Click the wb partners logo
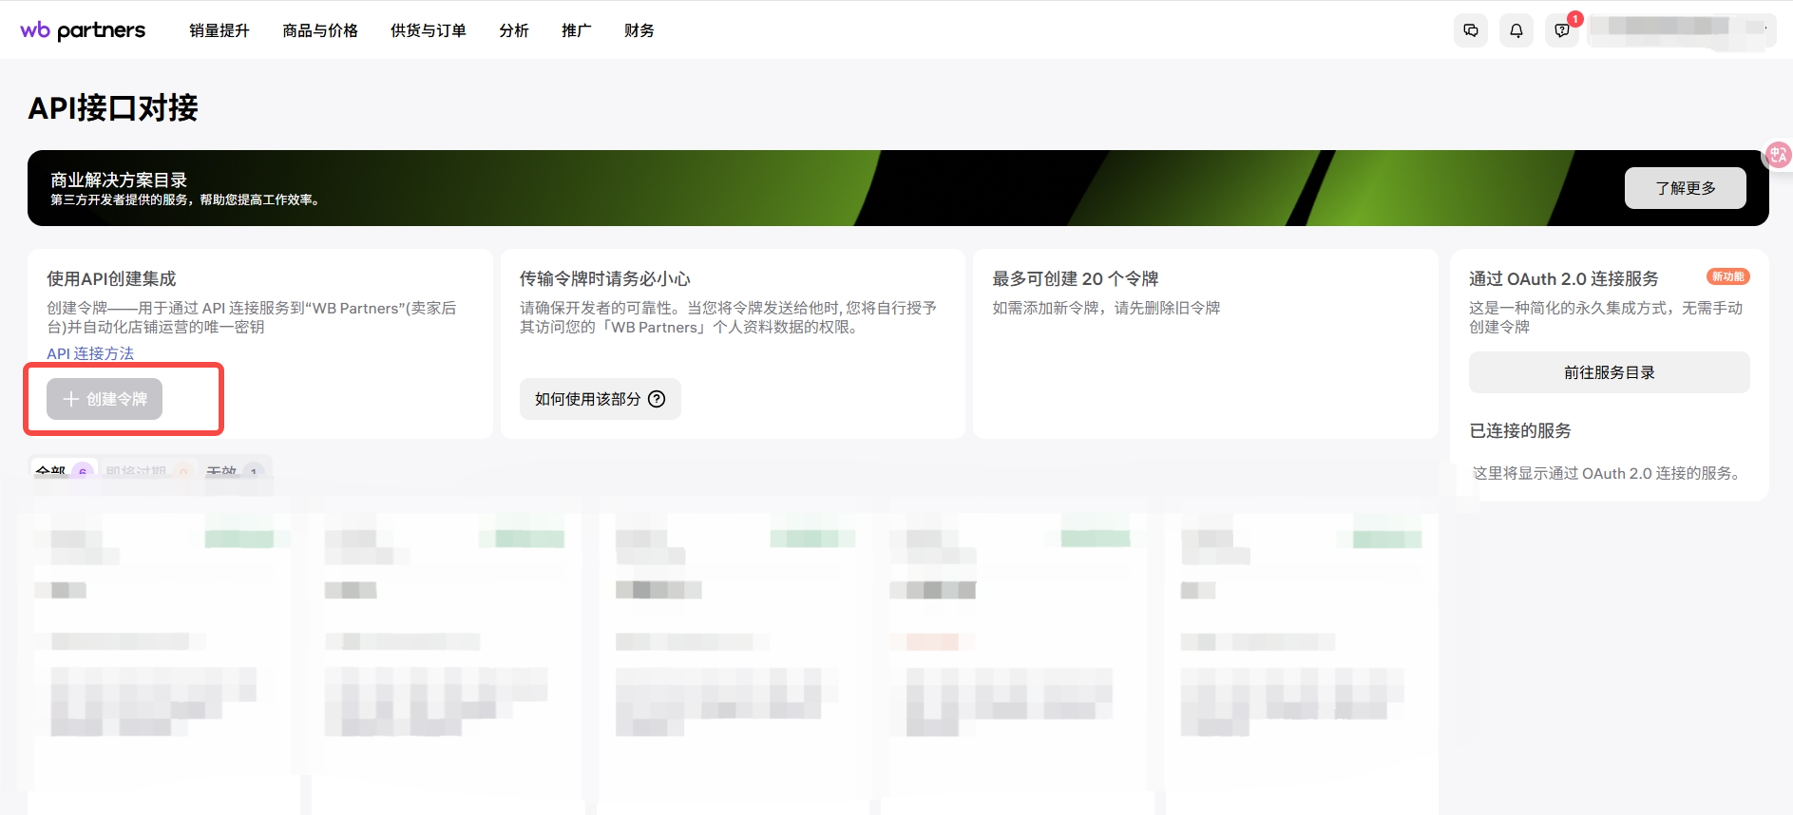 click(x=83, y=30)
